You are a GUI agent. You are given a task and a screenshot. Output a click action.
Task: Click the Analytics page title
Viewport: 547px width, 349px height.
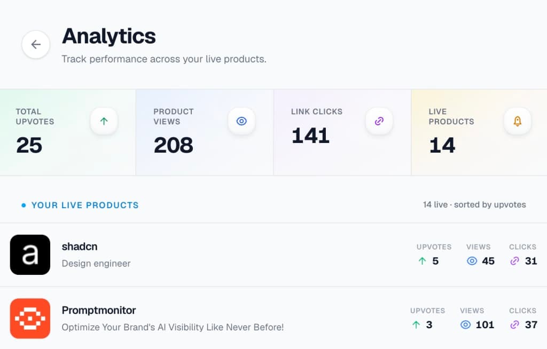pyautogui.click(x=109, y=36)
